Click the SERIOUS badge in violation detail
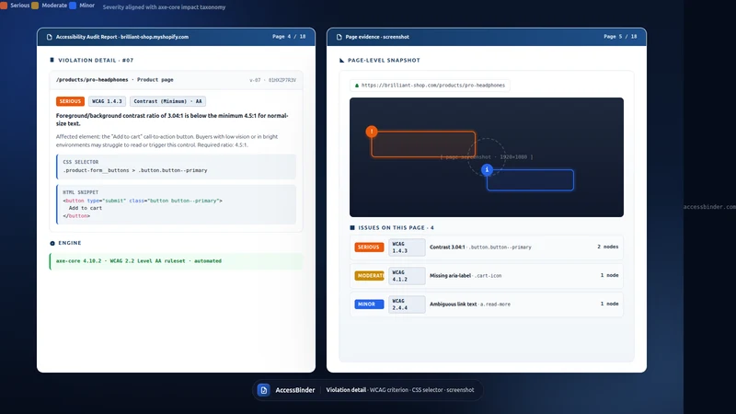Image resolution: width=736 pixels, height=414 pixels. [70, 101]
